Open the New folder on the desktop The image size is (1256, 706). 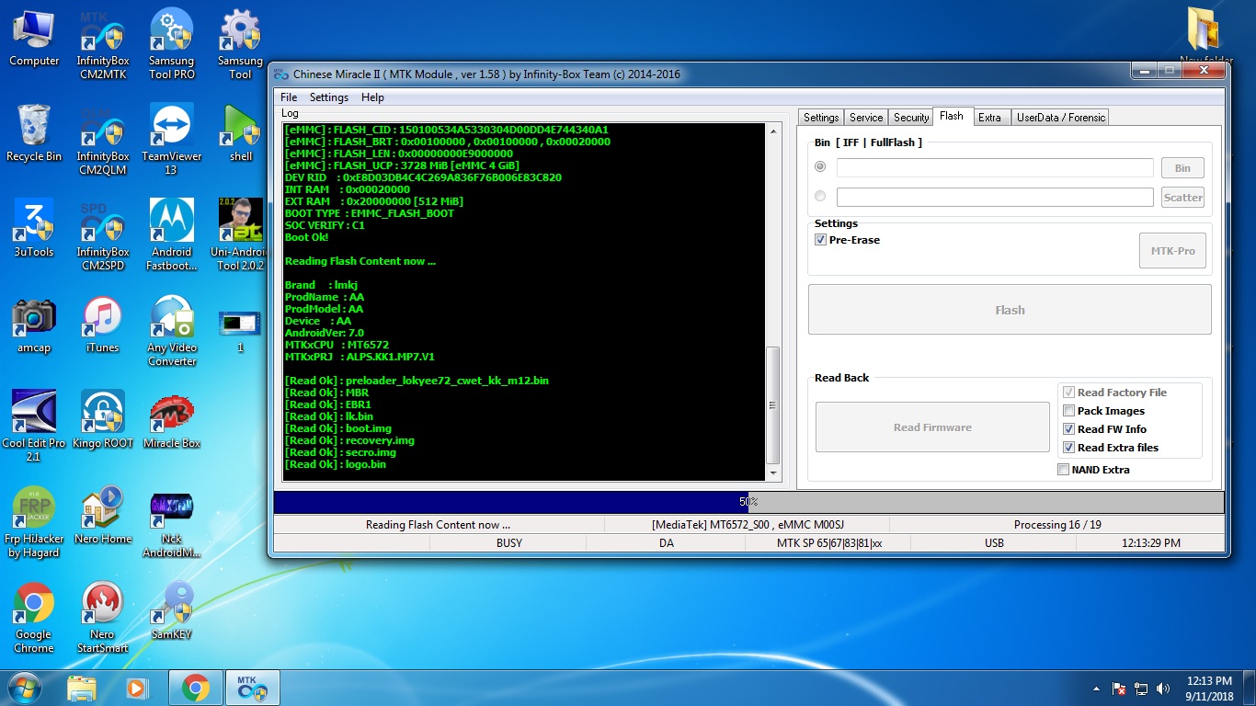[1205, 37]
